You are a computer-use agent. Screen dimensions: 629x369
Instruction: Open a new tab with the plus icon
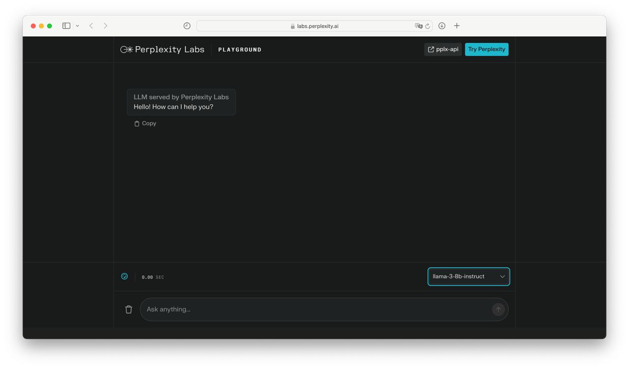click(457, 26)
